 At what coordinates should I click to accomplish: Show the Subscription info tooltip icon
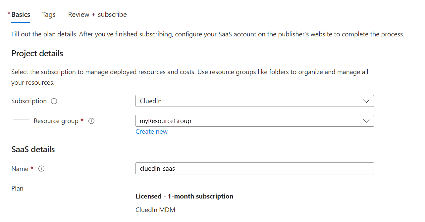coord(54,101)
